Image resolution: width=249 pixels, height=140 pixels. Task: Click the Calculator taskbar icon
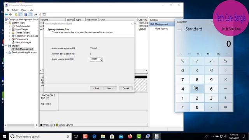click(157, 136)
